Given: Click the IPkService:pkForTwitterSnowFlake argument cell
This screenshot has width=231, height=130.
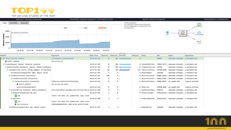Looking at the screenshot, I should tap(70, 81).
